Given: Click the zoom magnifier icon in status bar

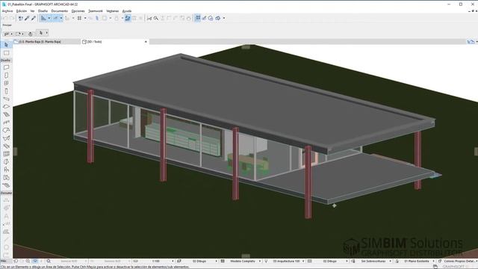Looking at the screenshot, I should (49, 262).
